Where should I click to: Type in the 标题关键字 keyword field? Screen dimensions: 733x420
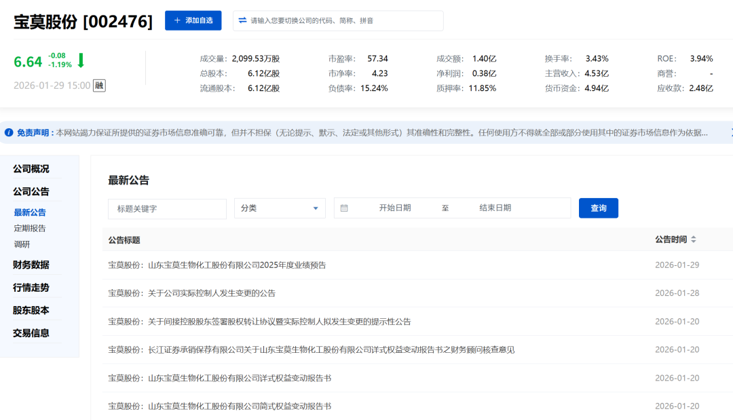coord(167,208)
